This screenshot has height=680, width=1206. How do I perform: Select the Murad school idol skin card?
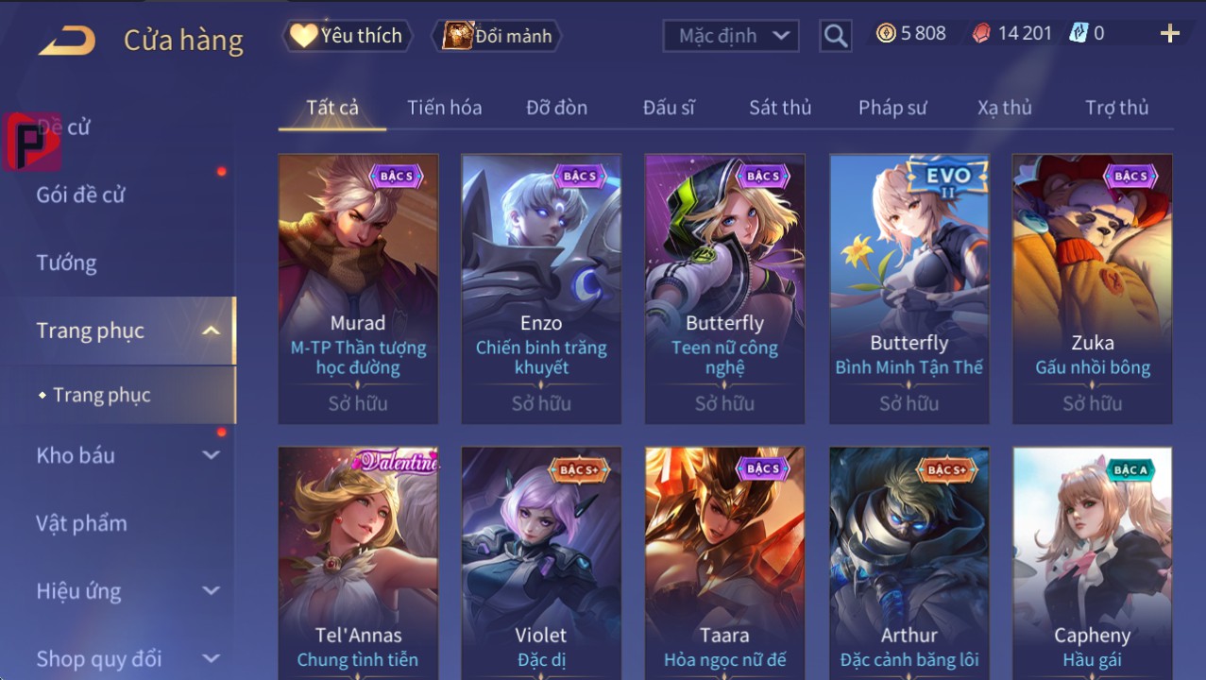tap(359, 289)
